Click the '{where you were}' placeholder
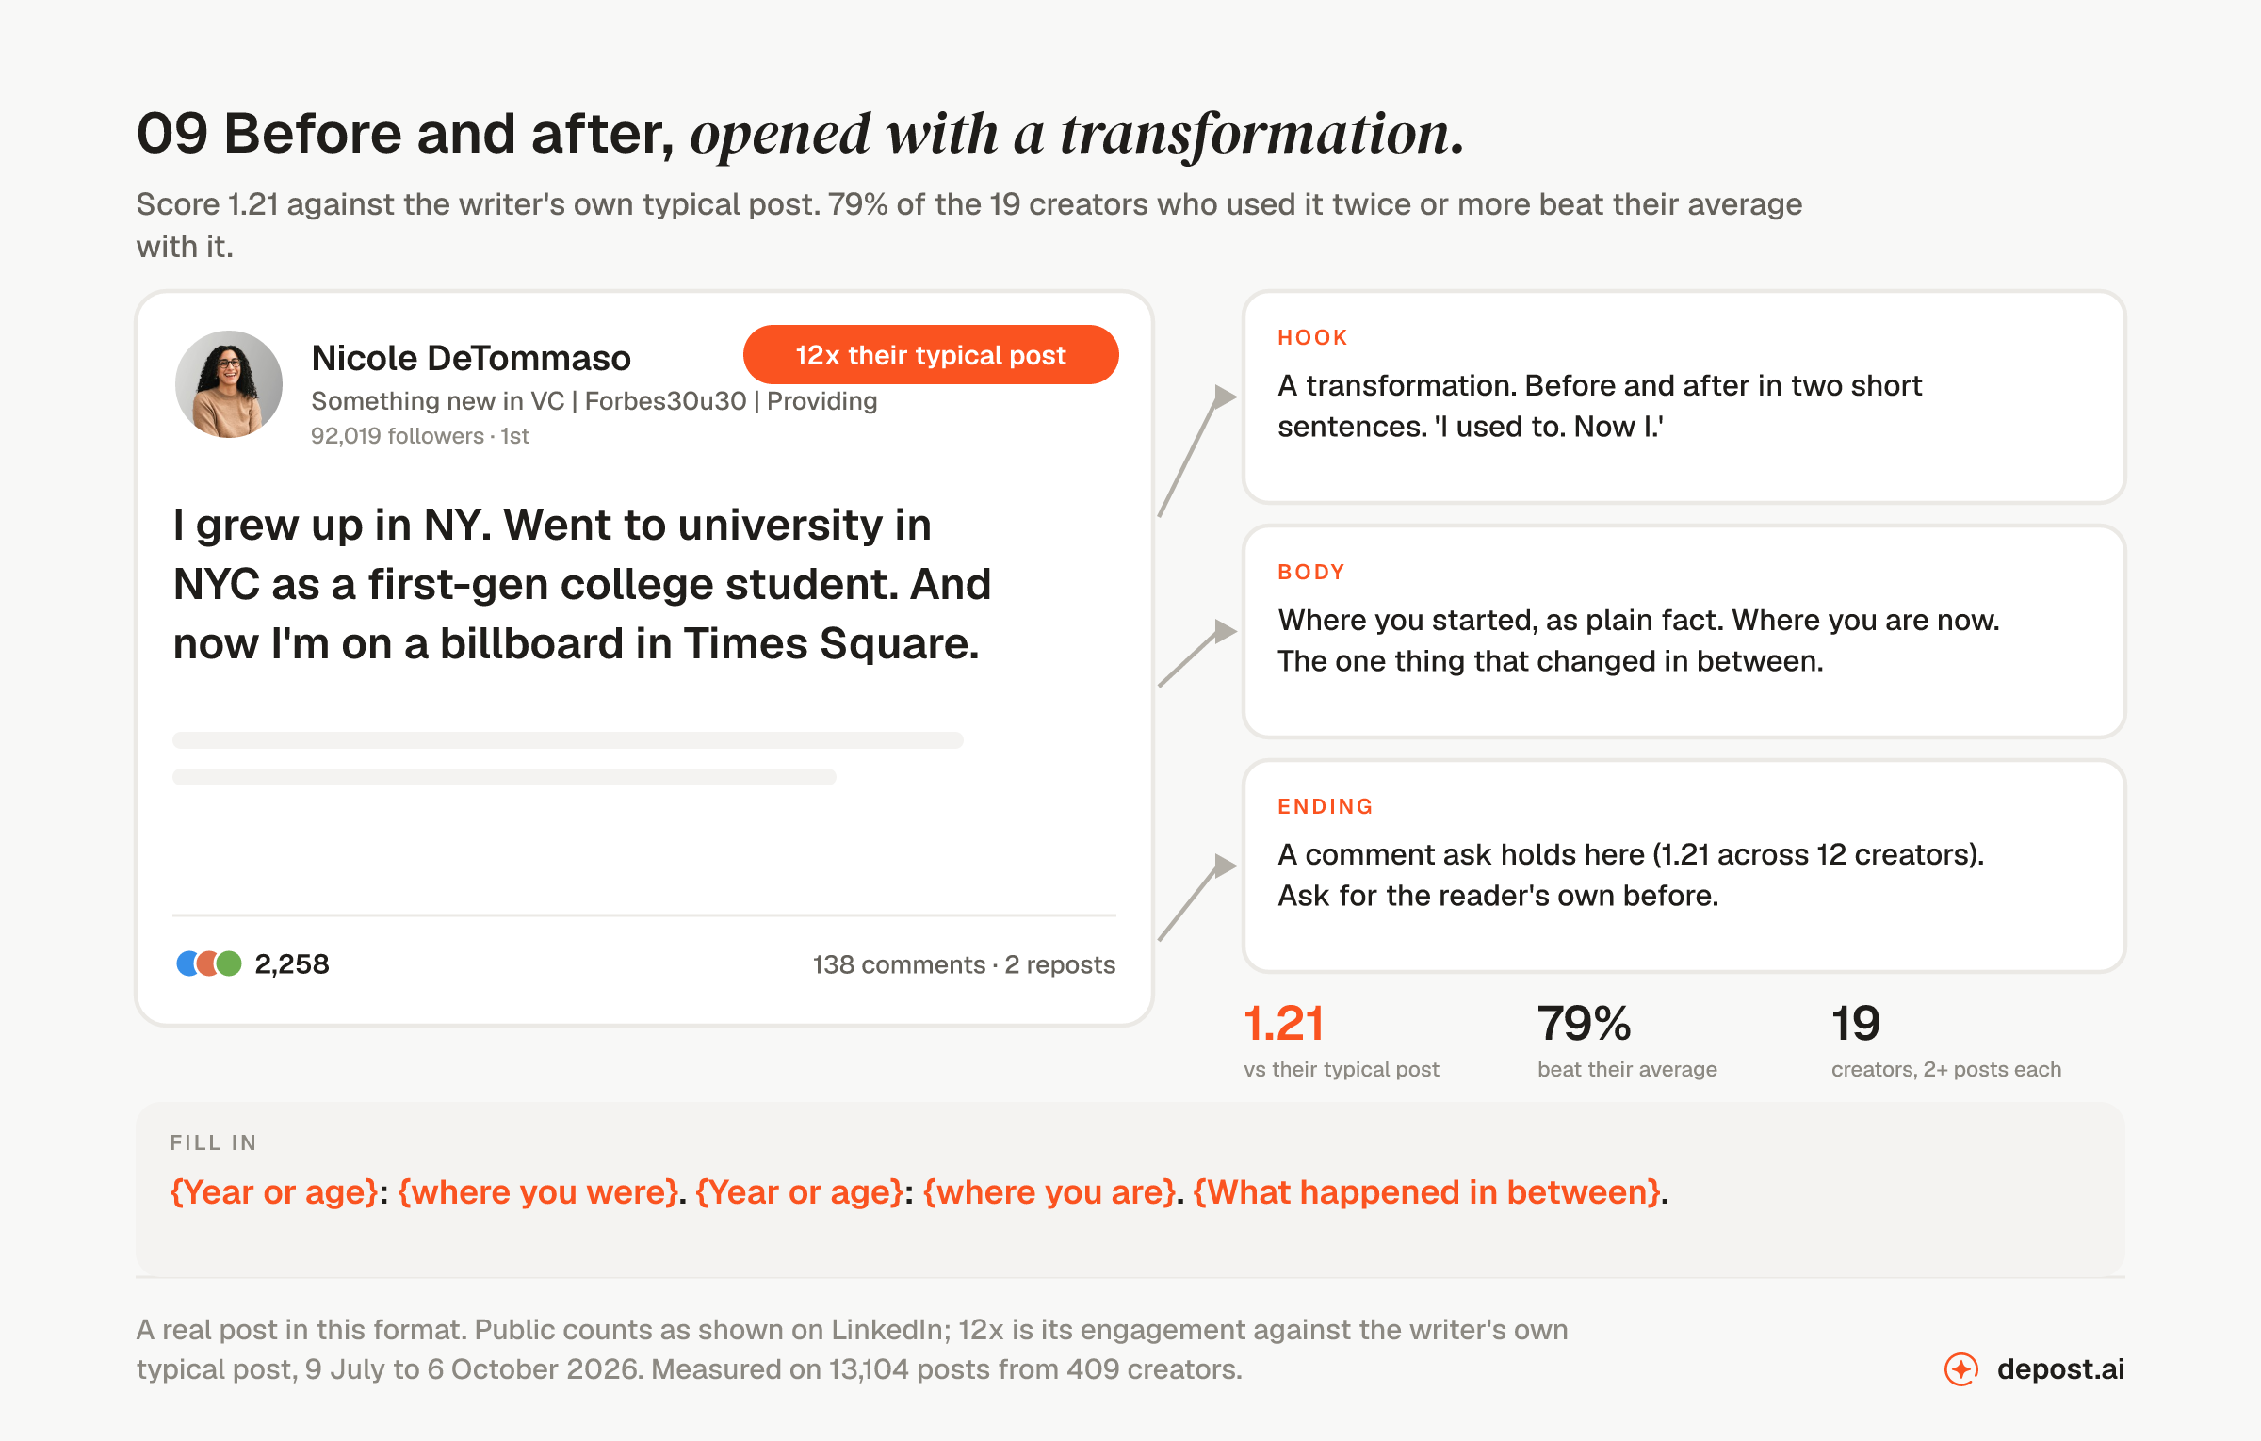This screenshot has width=2261, height=1441. (x=538, y=1192)
